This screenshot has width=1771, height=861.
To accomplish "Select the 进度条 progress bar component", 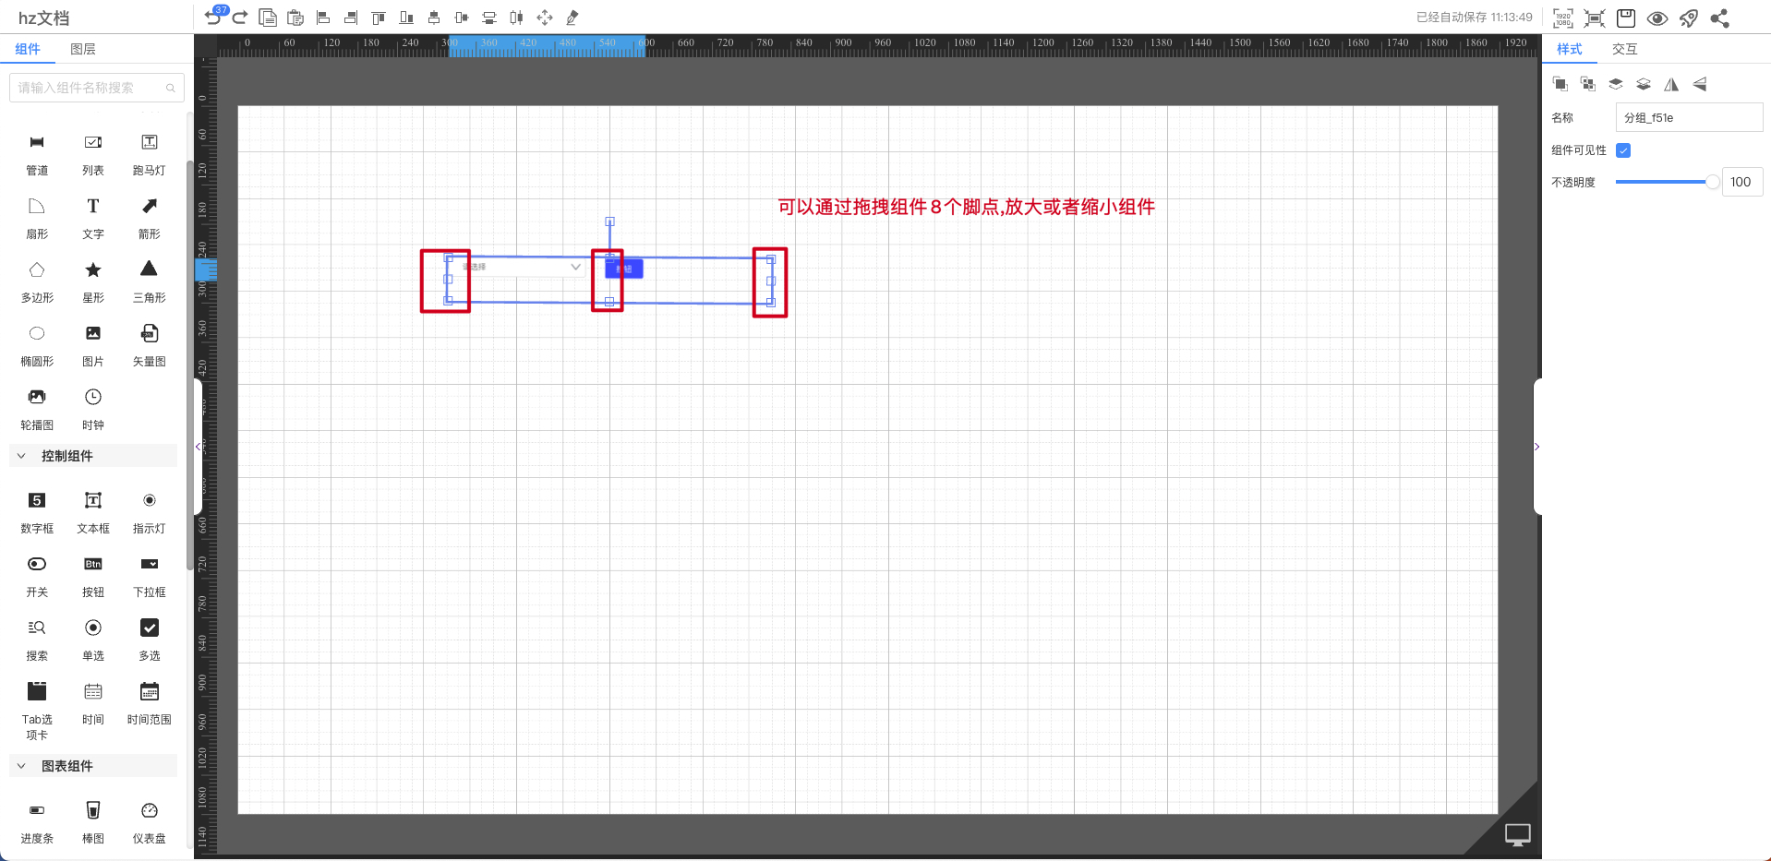I will [x=37, y=822].
